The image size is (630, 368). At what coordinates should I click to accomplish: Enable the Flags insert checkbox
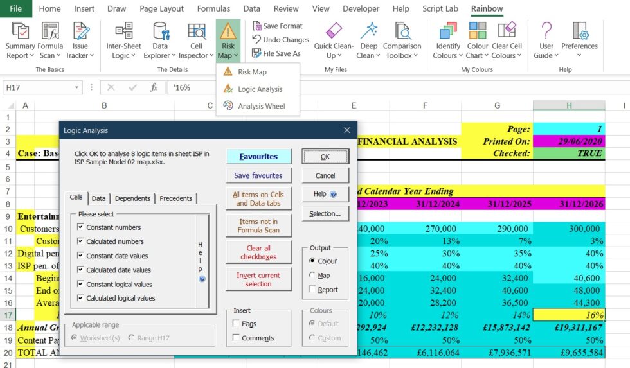click(237, 324)
